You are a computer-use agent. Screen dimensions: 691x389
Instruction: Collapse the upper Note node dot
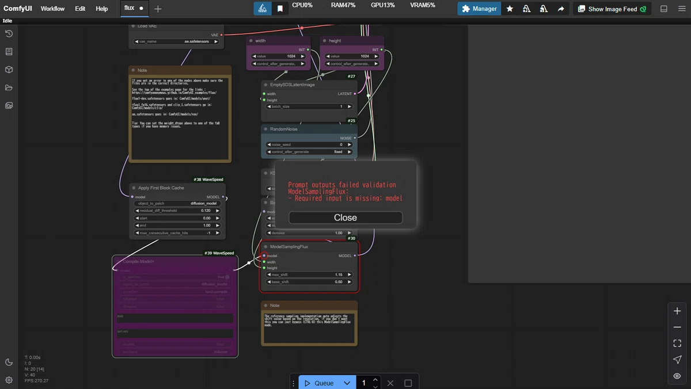click(x=133, y=70)
